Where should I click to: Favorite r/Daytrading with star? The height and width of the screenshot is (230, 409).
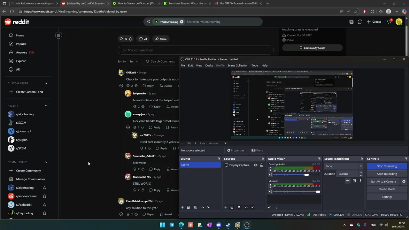[x=44, y=213]
